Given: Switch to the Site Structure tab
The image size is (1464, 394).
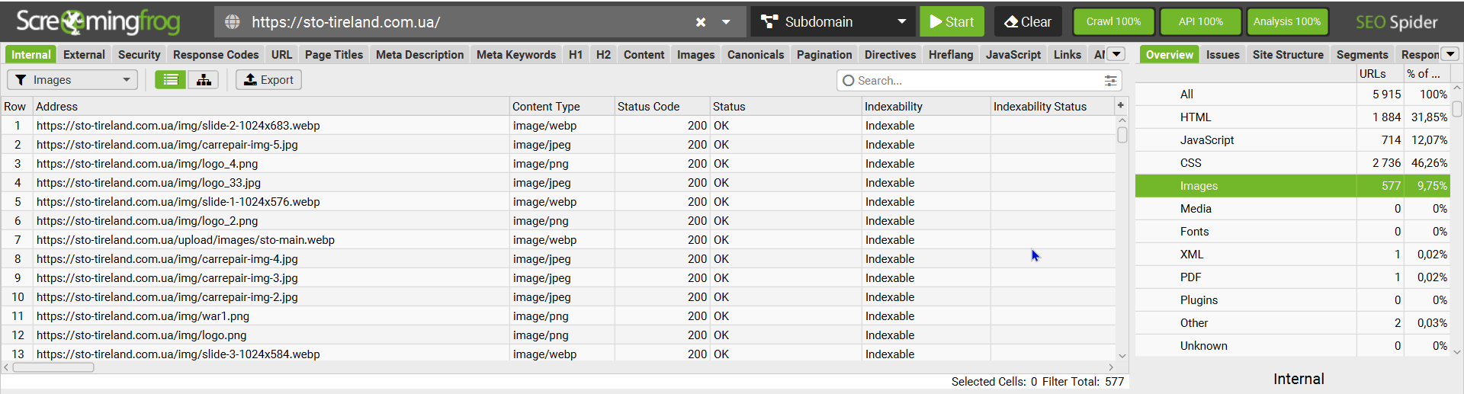Looking at the screenshot, I should (x=1288, y=55).
